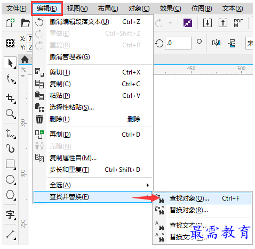Screen dimensions: 255x249
Task: Click the publish to PDF icon
Action: [238, 23]
